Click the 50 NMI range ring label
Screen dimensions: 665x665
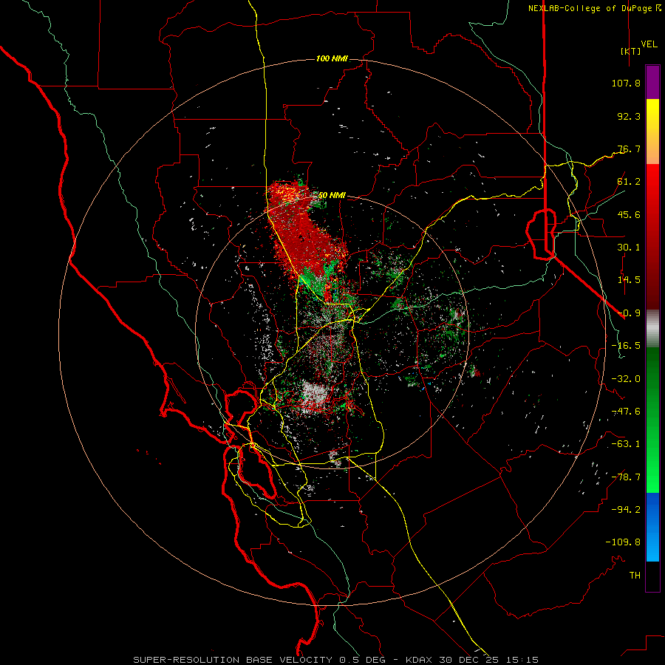point(332,195)
